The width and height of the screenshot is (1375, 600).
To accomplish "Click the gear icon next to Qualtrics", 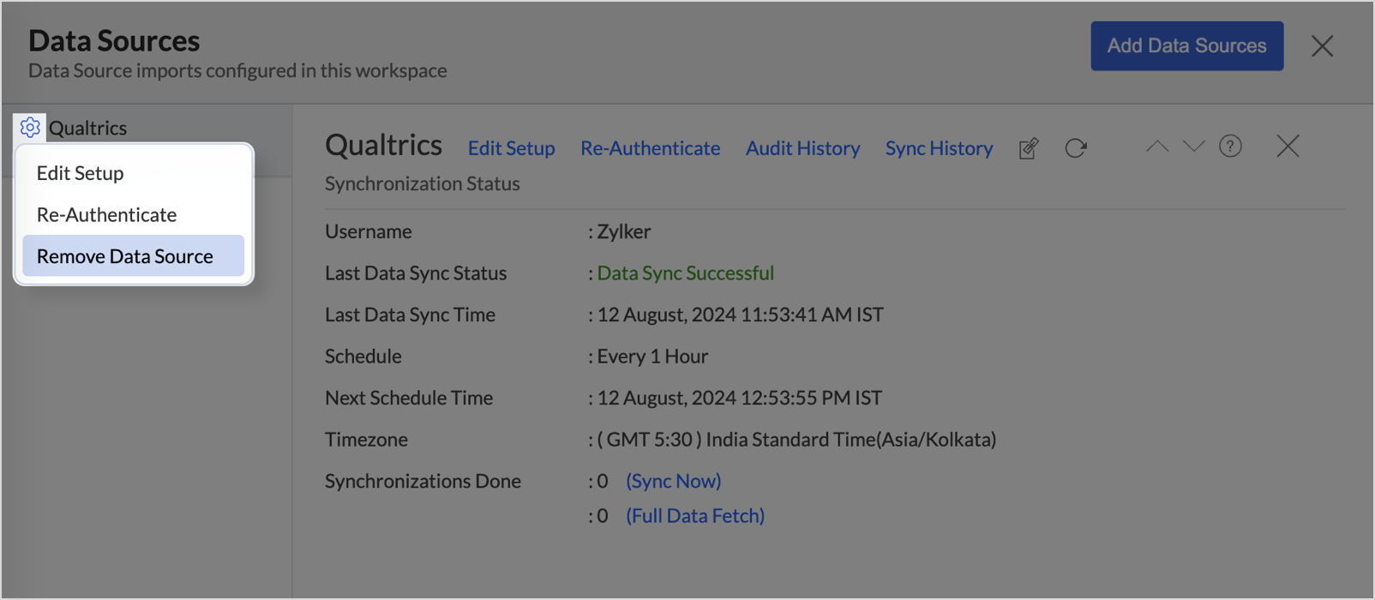I will pyautogui.click(x=30, y=128).
